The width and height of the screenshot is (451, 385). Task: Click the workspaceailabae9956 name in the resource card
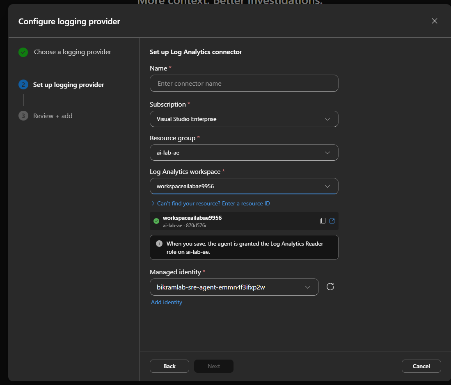pos(192,218)
